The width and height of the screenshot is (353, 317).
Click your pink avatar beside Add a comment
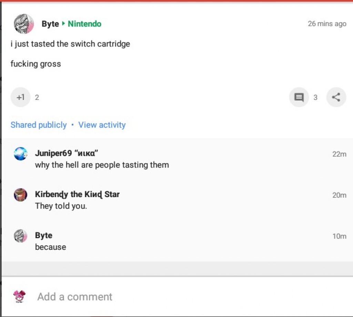click(x=19, y=296)
